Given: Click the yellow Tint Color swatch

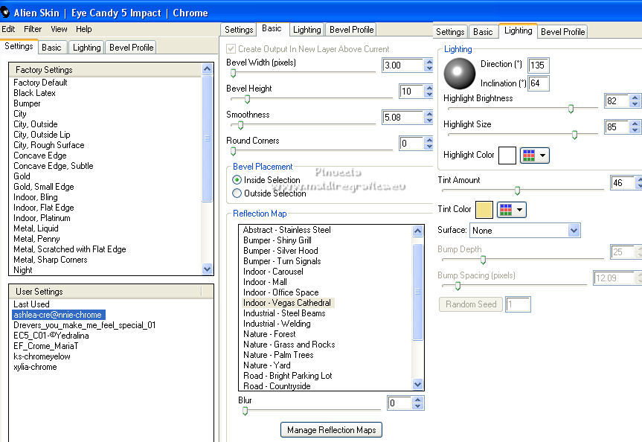Looking at the screenshot, I should point(484,210).
